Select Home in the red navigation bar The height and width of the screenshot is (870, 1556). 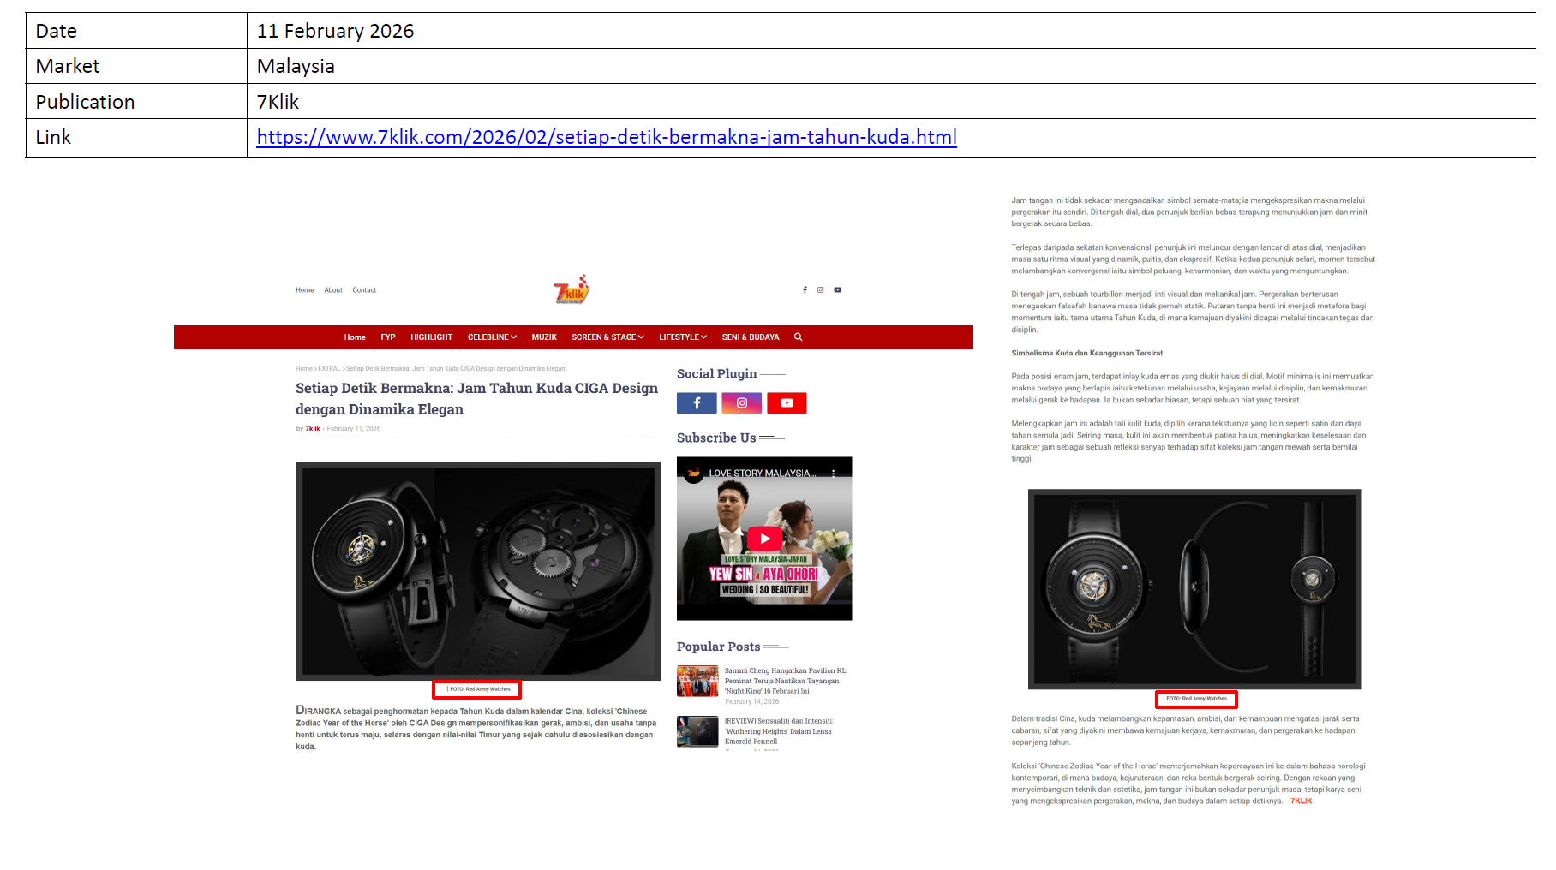355,337
